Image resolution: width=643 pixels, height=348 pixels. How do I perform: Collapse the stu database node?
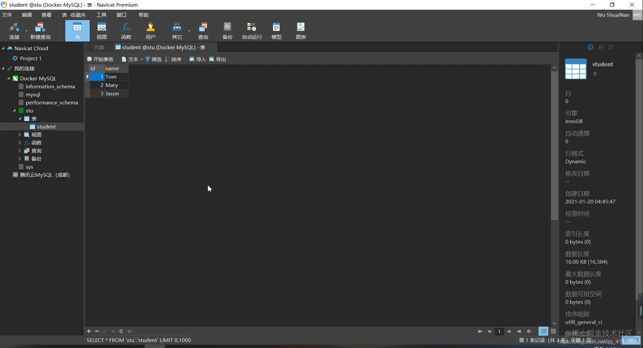pos(14,110)
